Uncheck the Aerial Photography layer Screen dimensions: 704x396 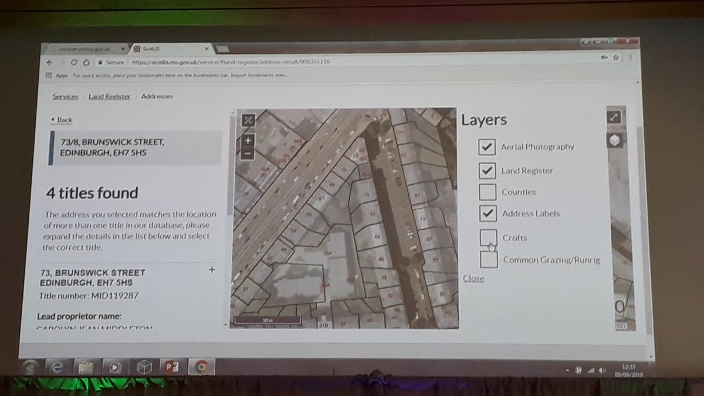486,147
